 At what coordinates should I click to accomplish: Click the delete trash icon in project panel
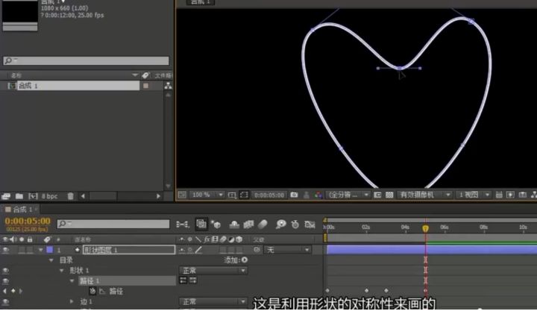click(71, 195)
